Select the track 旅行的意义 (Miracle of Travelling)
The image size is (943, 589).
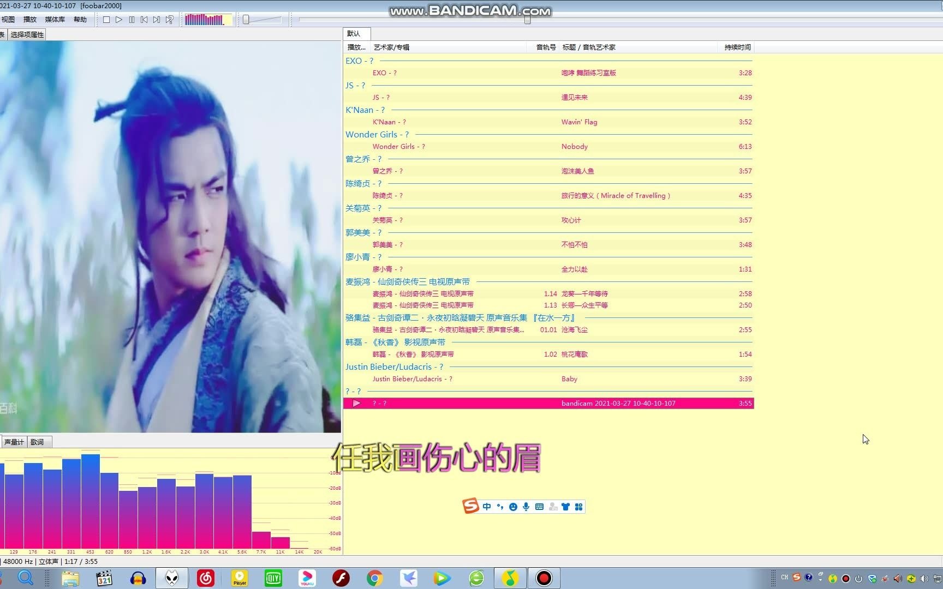point(548,196)
